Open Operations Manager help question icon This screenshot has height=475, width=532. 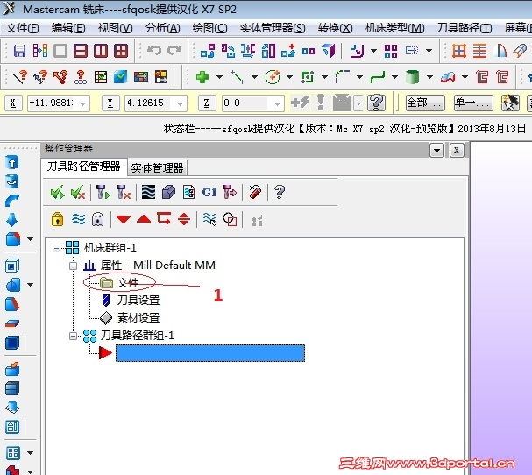(280, 193)
